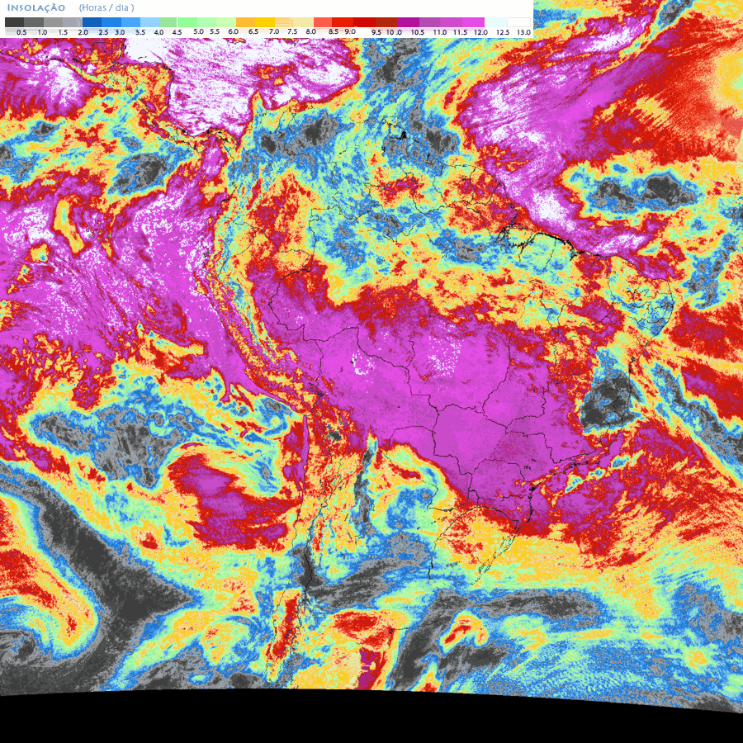This screenshot has height=743, width=743.
Task: Click the '5.0' legend value
Action: (x=198, y=31)
